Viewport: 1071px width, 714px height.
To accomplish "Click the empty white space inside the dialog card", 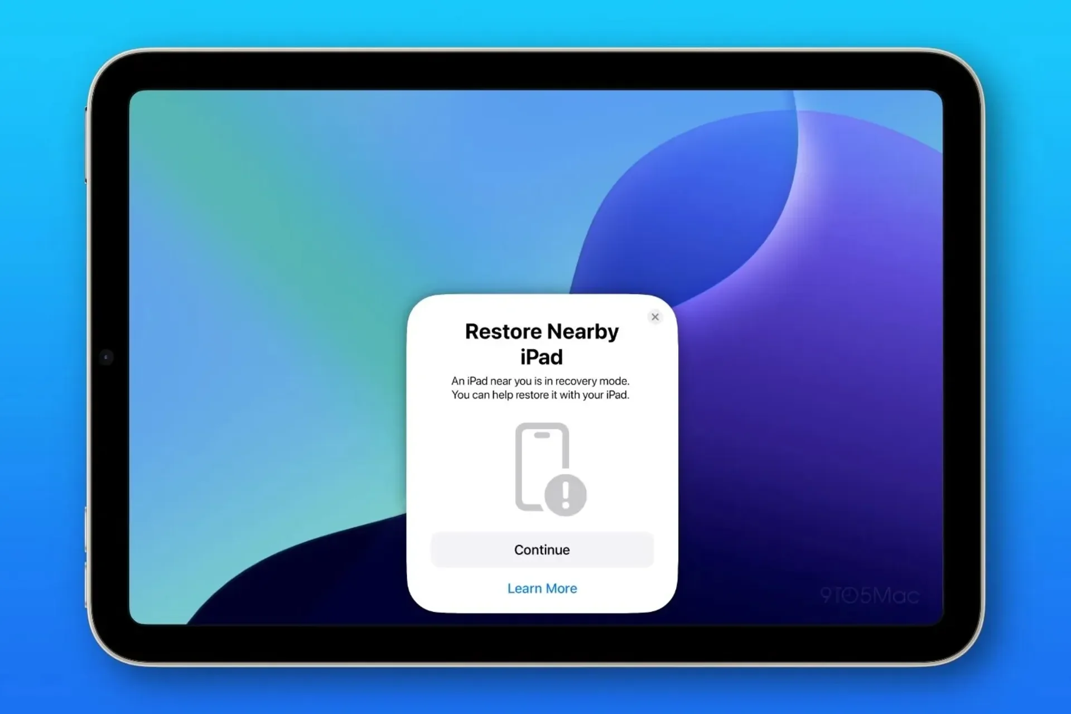I will [x=457, y=469].
